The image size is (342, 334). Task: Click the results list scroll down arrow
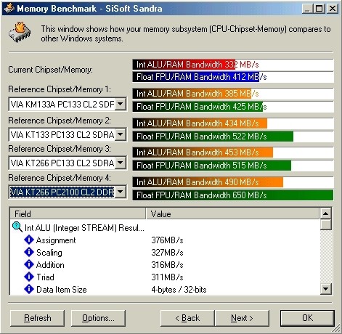pos(326,288)
